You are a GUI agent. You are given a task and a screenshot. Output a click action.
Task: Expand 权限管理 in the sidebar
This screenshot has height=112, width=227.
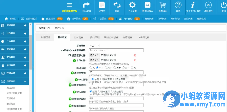pyautogui.click(x=25, y=73)
